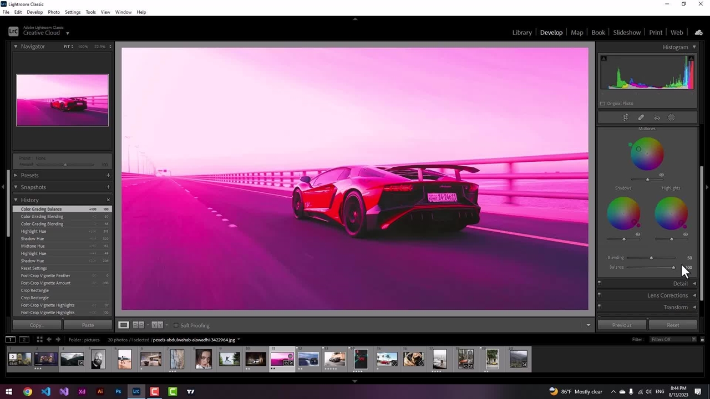The height and width of the screenshot is (399, 710).
Task: Open the Photo menu
Action: coord(54,12)
